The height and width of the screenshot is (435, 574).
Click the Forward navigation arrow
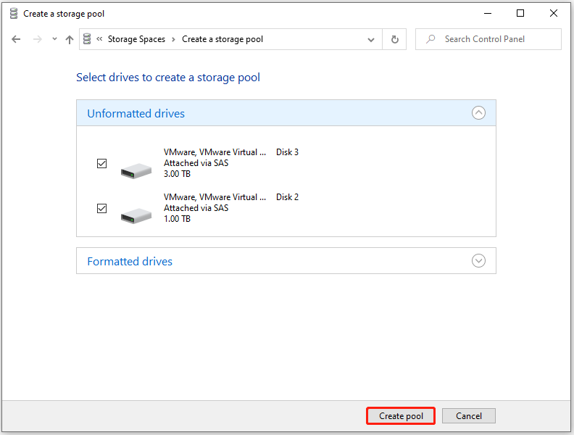[x=38, y=39]
